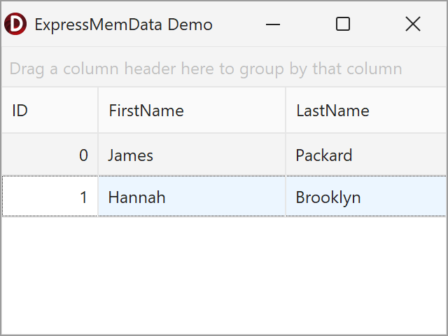
Task: Click empty grid area below the ID column
Action: tap(50, 273)
